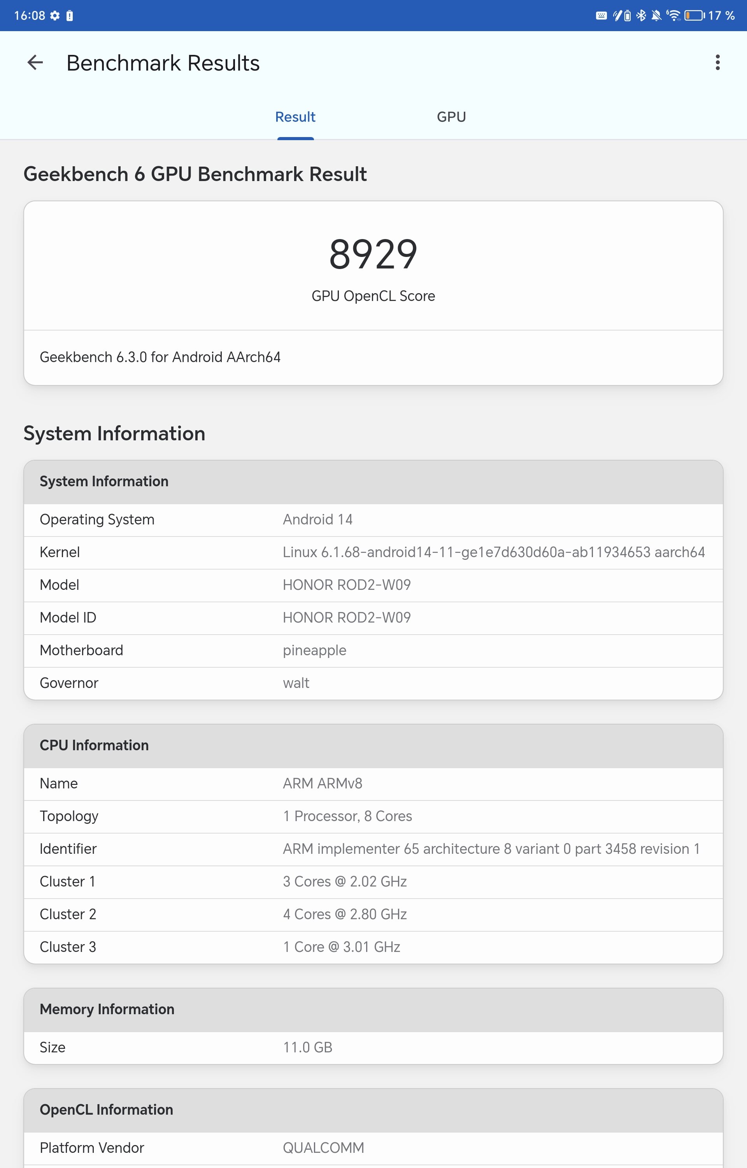Tap the 1 Processor, 8 Cores value
Viewport: 747px width, 1168px height.
point(347,816)
